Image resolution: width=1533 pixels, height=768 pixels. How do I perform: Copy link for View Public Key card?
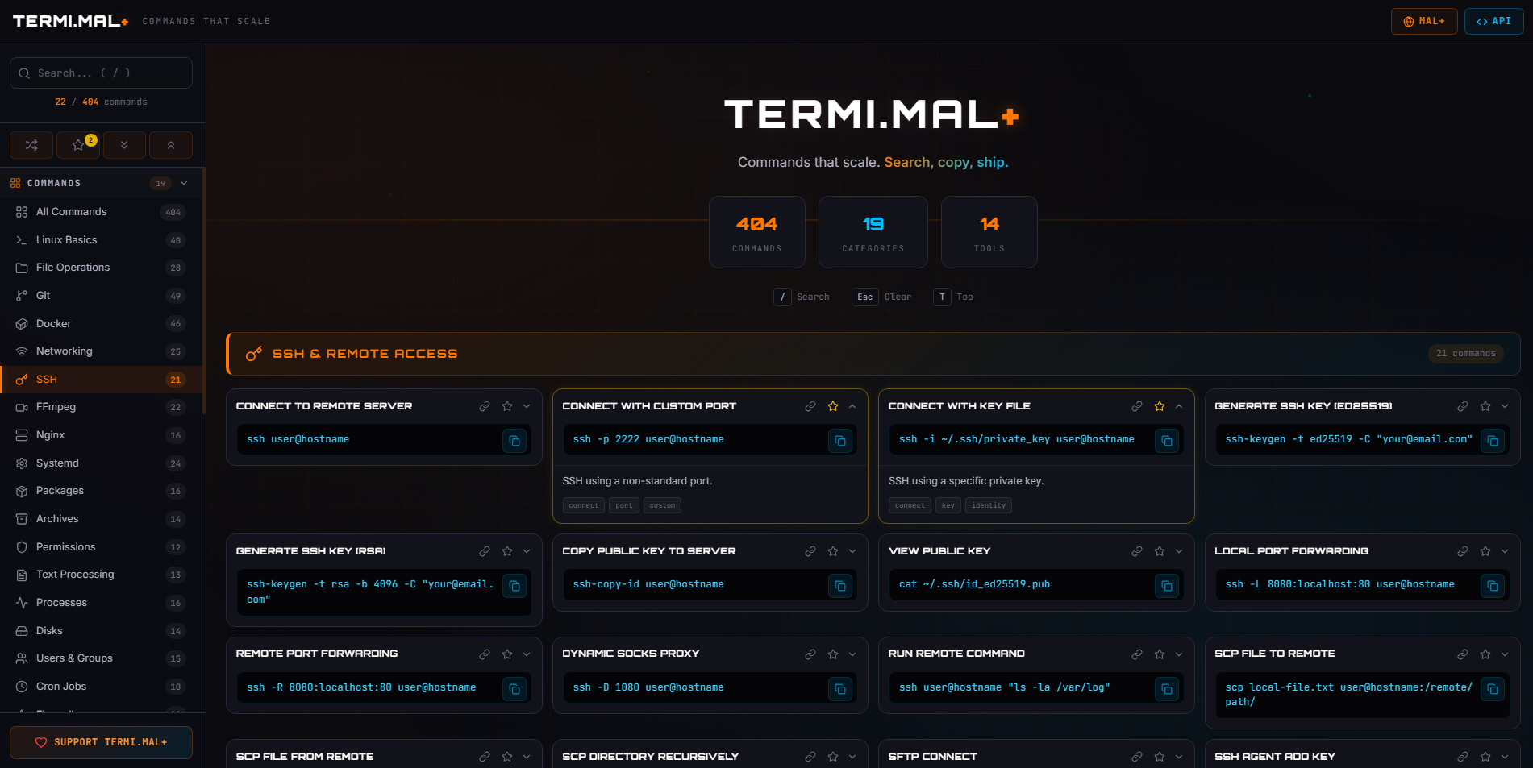(x=1136, y=551)
